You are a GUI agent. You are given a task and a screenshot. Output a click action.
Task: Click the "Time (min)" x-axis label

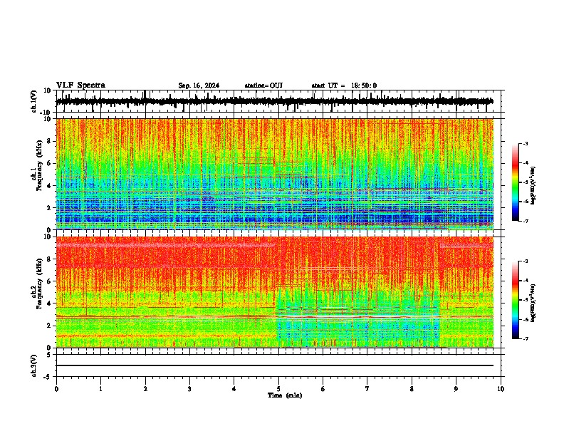point(285,395)
